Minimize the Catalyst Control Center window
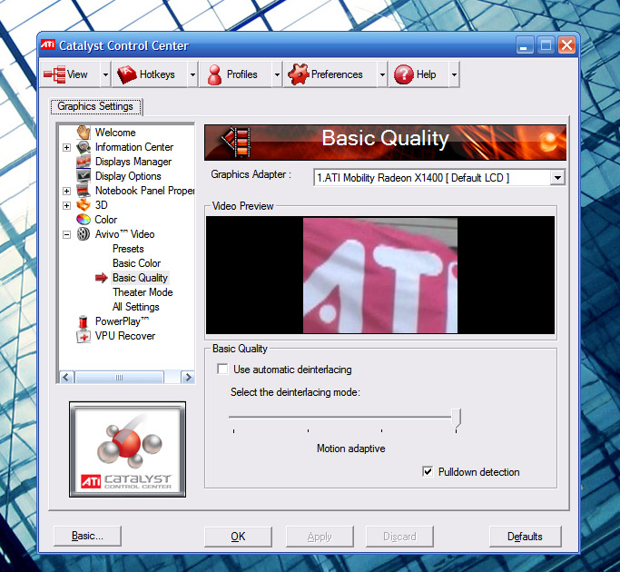The height and width of the screenshot is (572, 620). pos(525,45)
